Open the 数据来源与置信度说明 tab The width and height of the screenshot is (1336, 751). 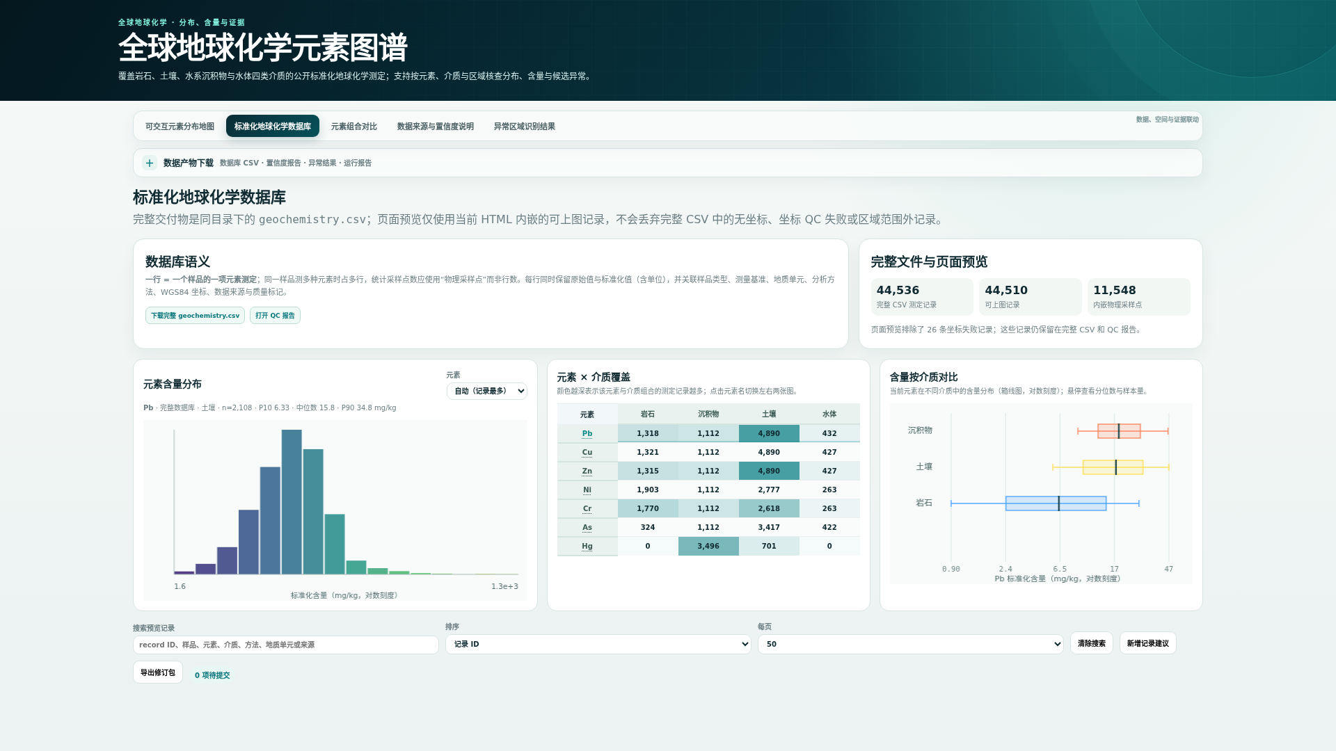click(x=436, y=127)
